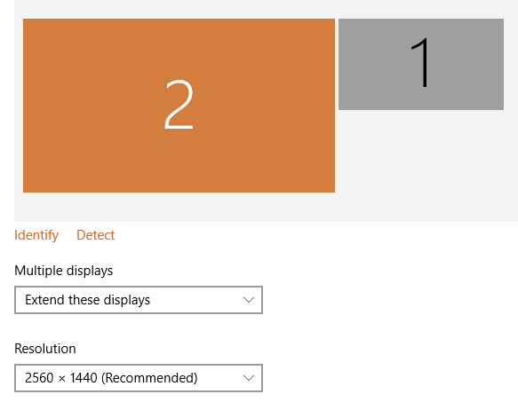Open the Multiple displays dropdown

(139, 300)
